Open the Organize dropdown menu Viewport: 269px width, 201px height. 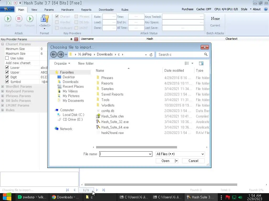tap(62, 63)
